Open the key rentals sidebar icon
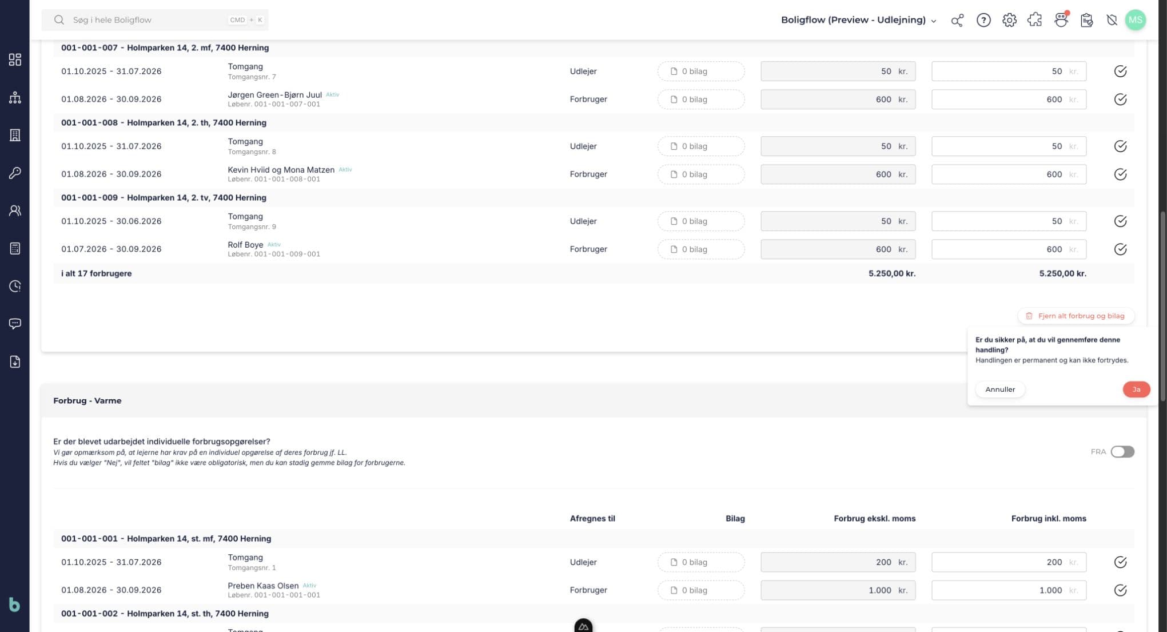The height and width of the screenshot is (632, 1167). [x=15, y=173]
